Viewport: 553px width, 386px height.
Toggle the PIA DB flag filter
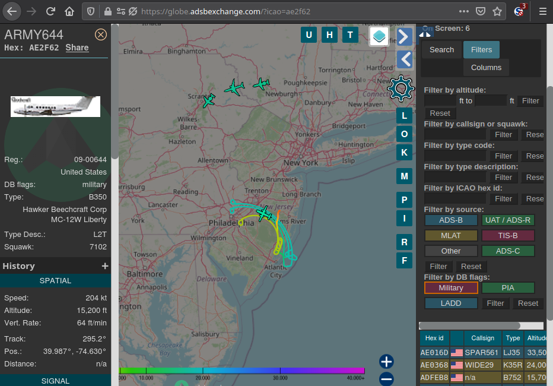click(x=508, y=288)
